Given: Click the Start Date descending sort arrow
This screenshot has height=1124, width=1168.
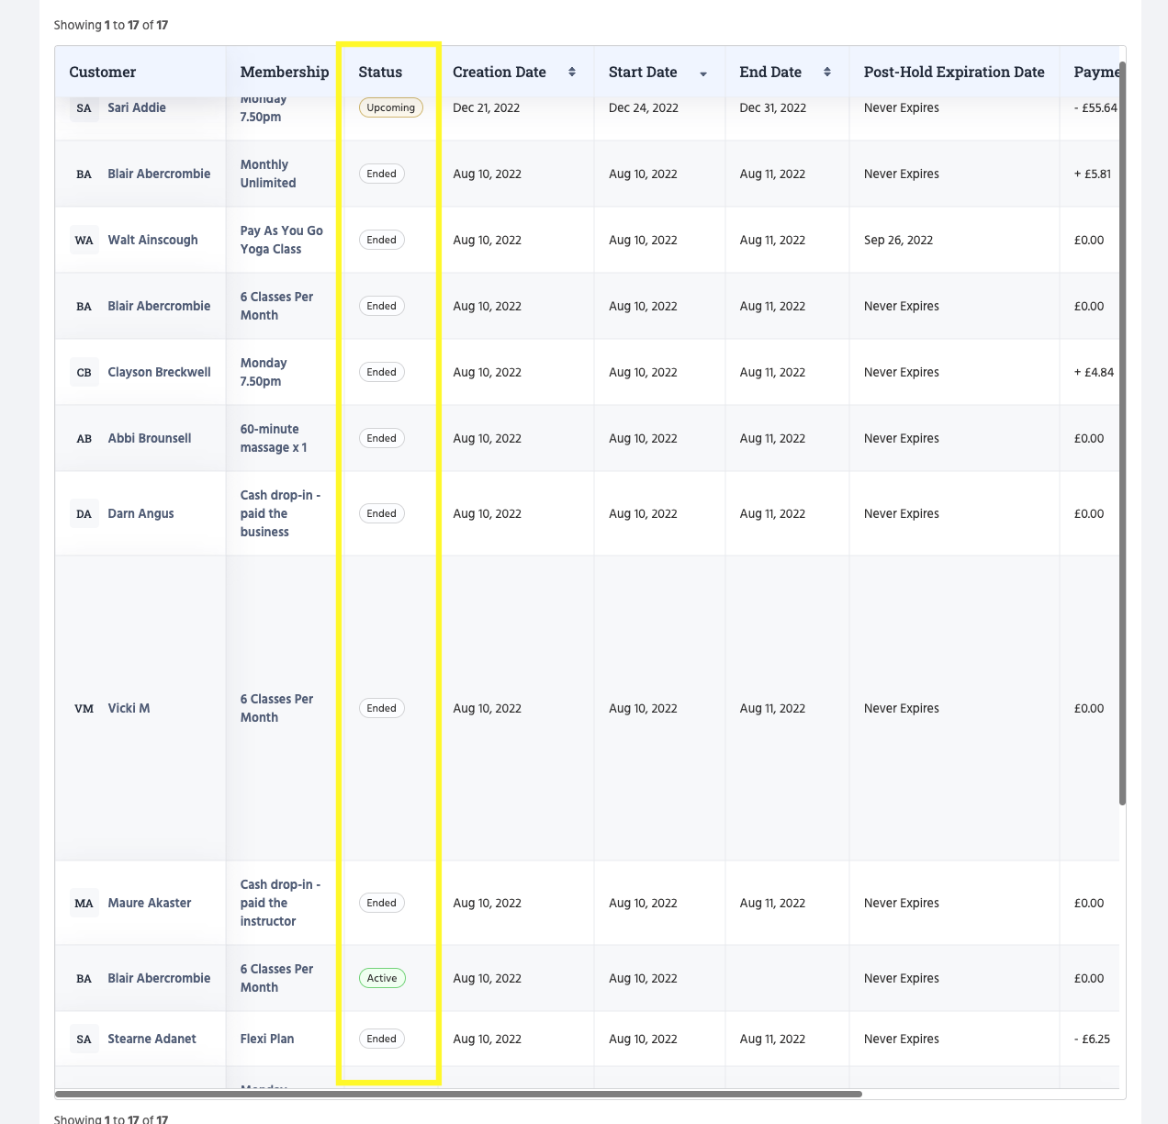Looking at the screenshot, I should click(x=703, y=73).
